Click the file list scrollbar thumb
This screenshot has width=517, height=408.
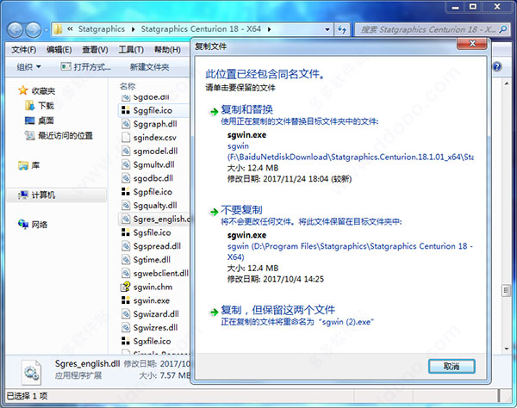point(507,290)
